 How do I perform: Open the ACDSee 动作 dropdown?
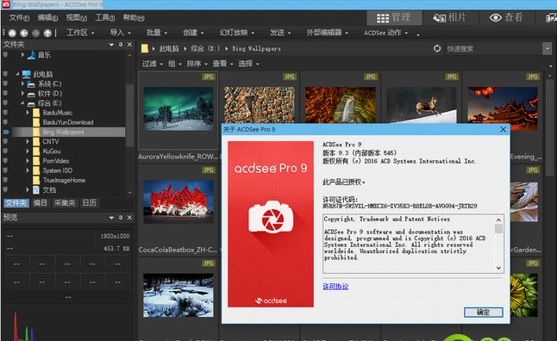[385, 33]
